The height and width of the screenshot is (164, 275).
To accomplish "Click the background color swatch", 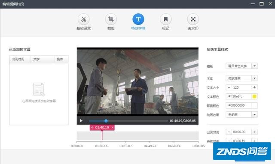I will [x=254, y=105].
